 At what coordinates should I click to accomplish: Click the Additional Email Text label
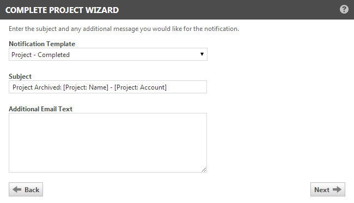41,109
